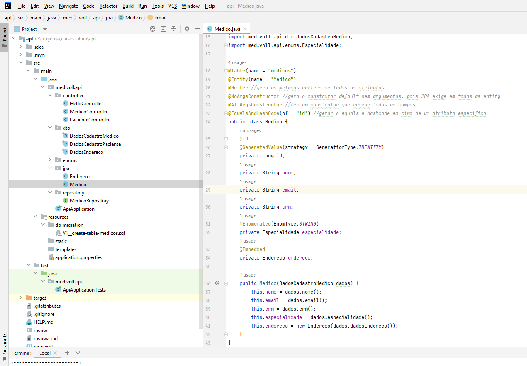The height and width of the screenshot is (366, 527).
Task: Click the Expand All icon in Project panel
Action: 163,29
